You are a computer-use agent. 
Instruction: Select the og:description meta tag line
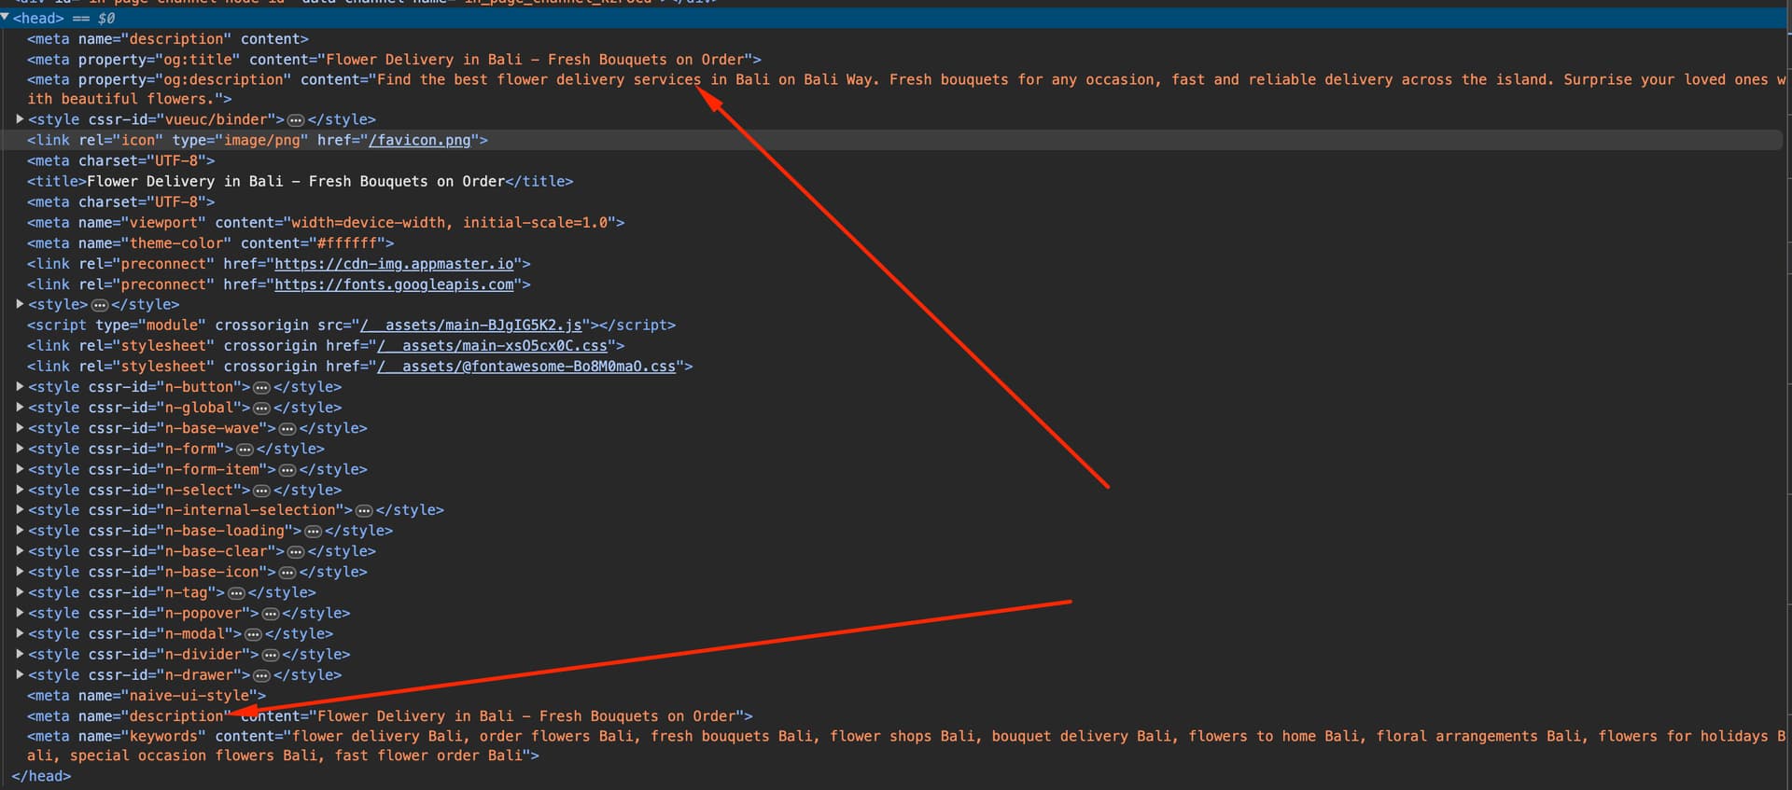(x=905, y=89)
